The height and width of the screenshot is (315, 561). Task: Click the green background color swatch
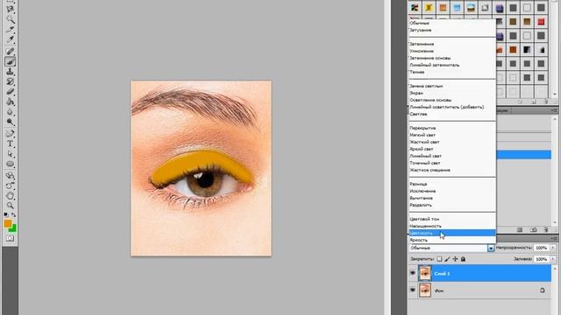[14, 228]
